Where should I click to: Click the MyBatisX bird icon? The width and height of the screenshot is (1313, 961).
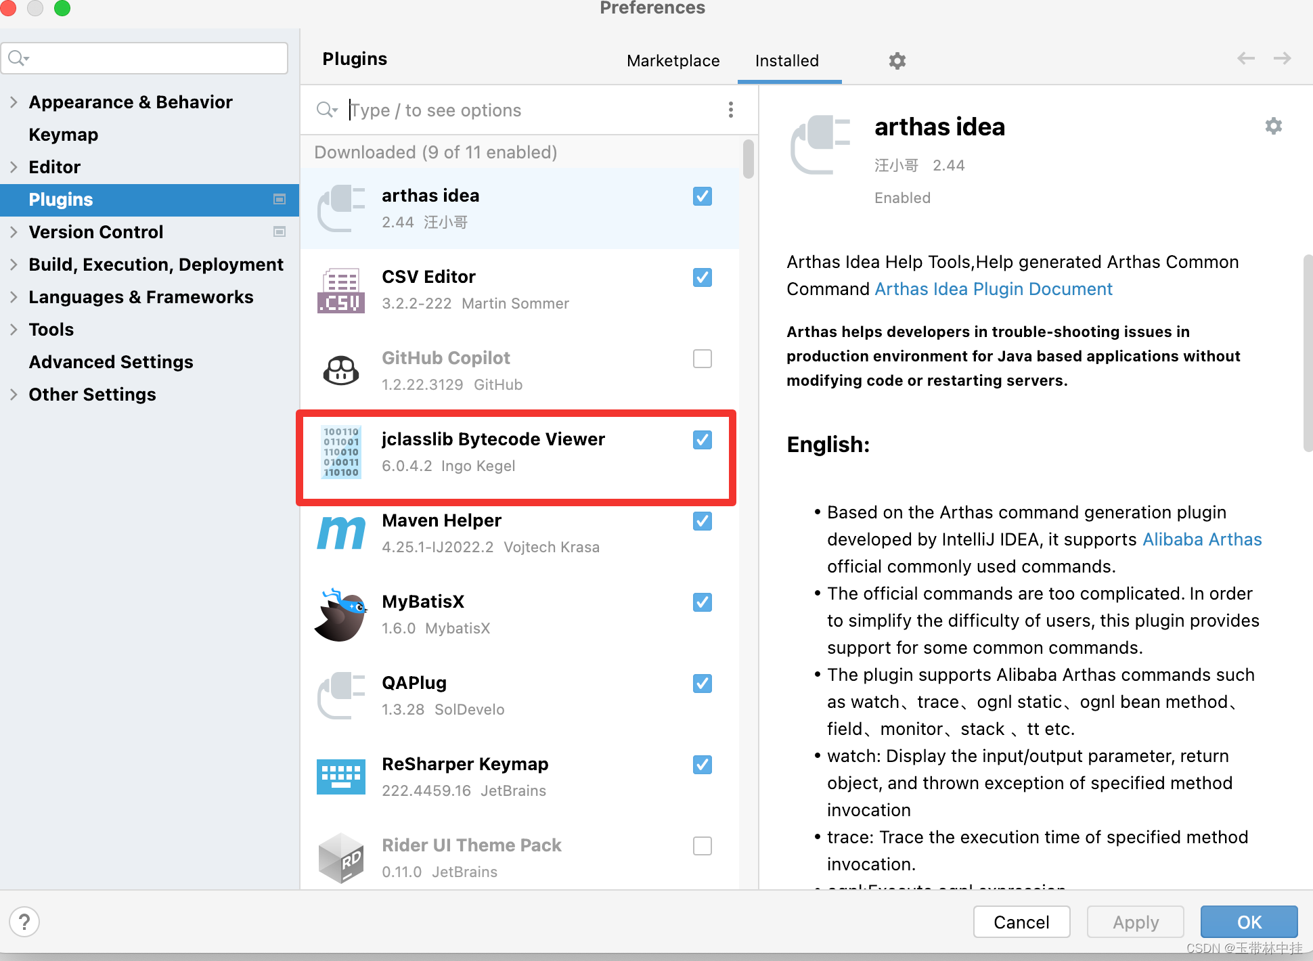tap(341, 614)
